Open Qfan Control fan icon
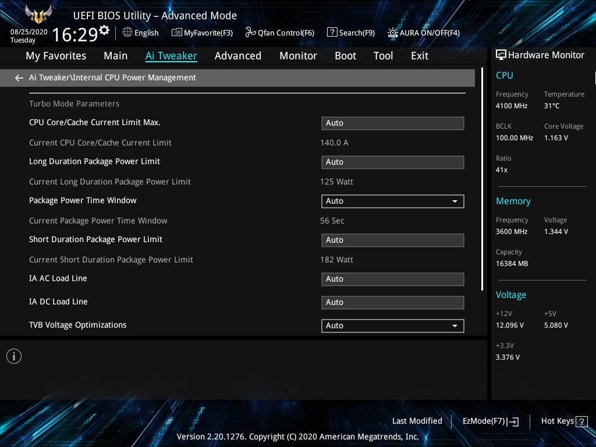 [x=250, y=33]
